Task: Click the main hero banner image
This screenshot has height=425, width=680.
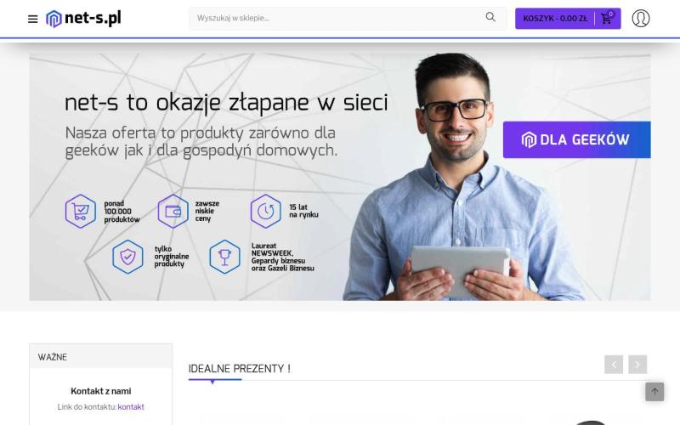Action: [340, 177]
